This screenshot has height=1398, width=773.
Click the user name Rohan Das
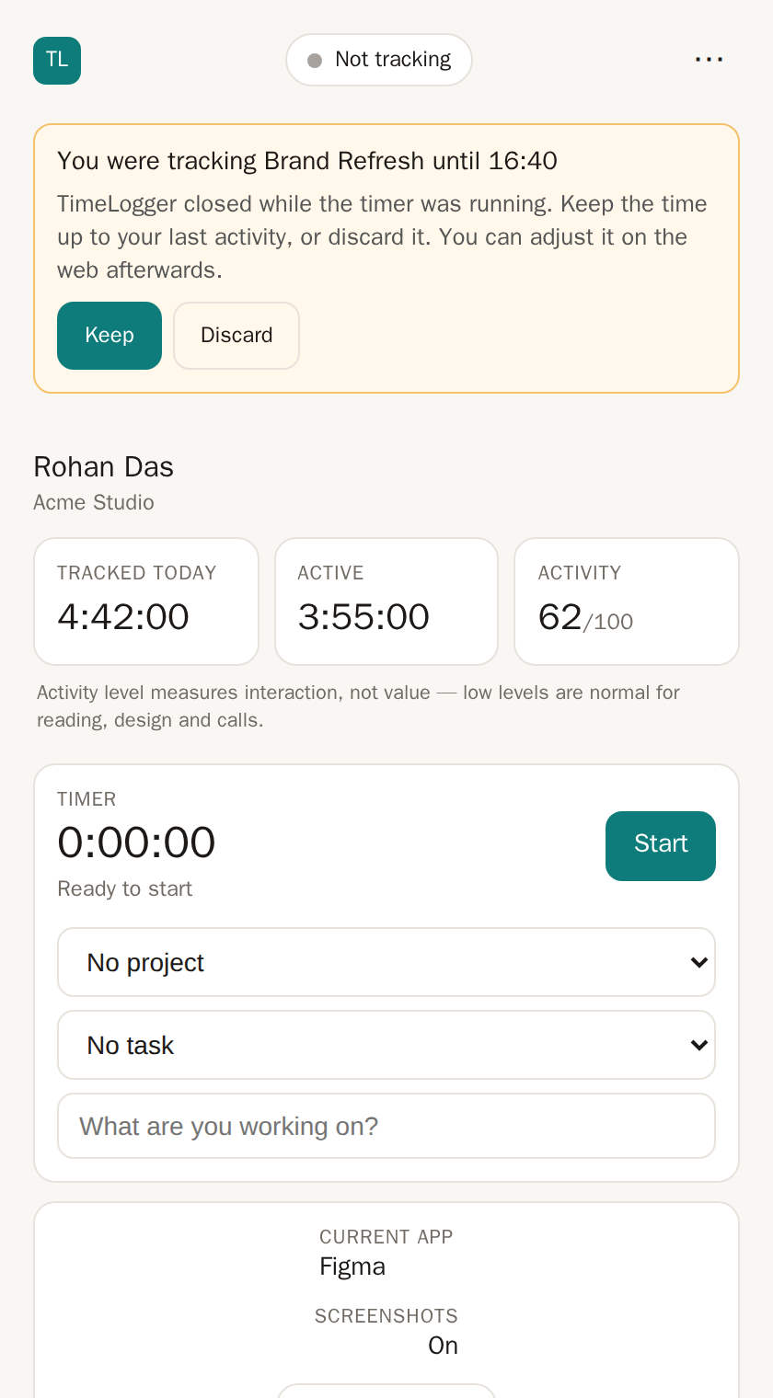pos(103,467)
